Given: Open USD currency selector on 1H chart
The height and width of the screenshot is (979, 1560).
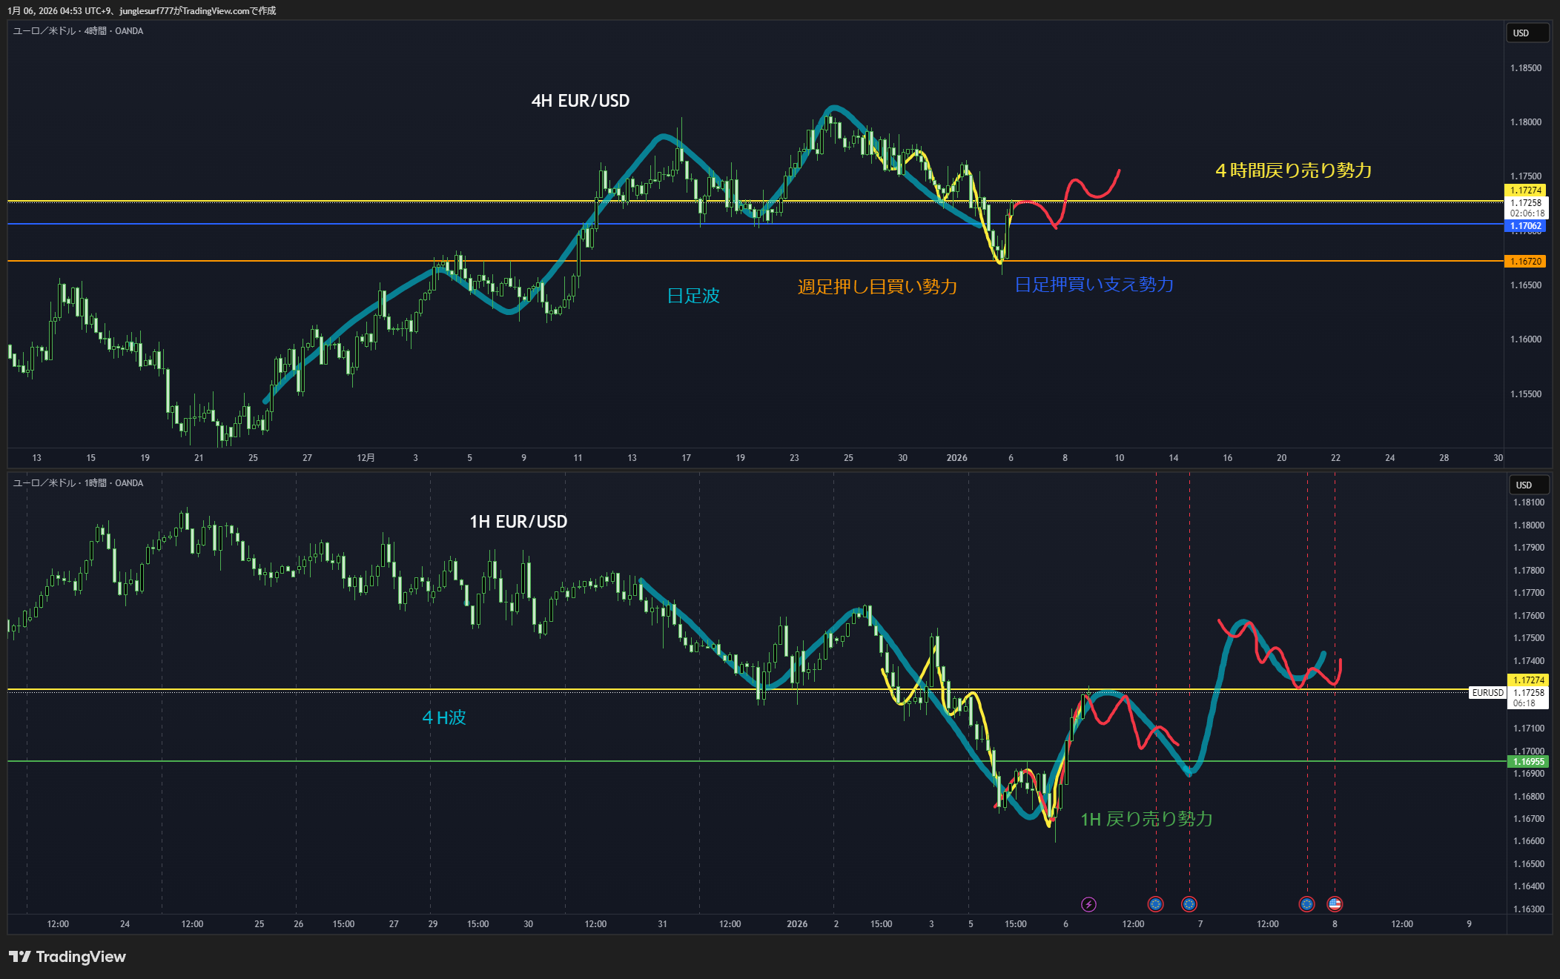Looking at the screenshot, I should pyautogui.click(x=1529, y=485).
